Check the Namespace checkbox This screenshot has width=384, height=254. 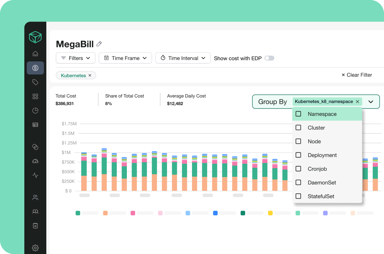click(298, 114)
